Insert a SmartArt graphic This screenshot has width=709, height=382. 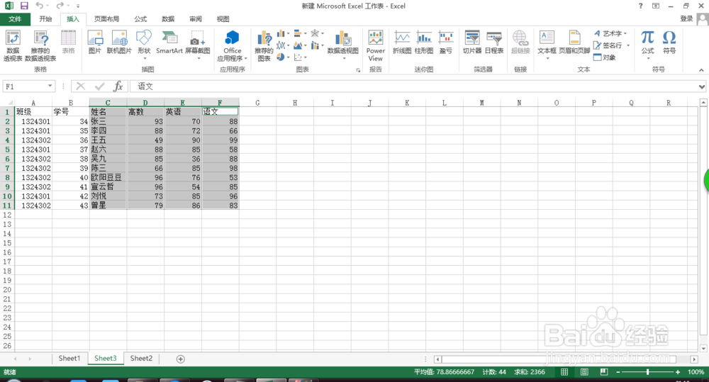169,42
